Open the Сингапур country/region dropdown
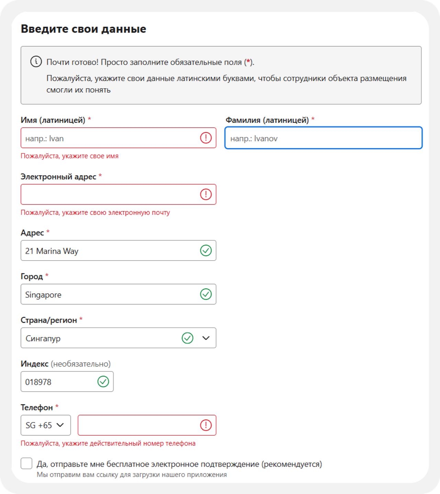The image size is (440, 494). (119, 338)
